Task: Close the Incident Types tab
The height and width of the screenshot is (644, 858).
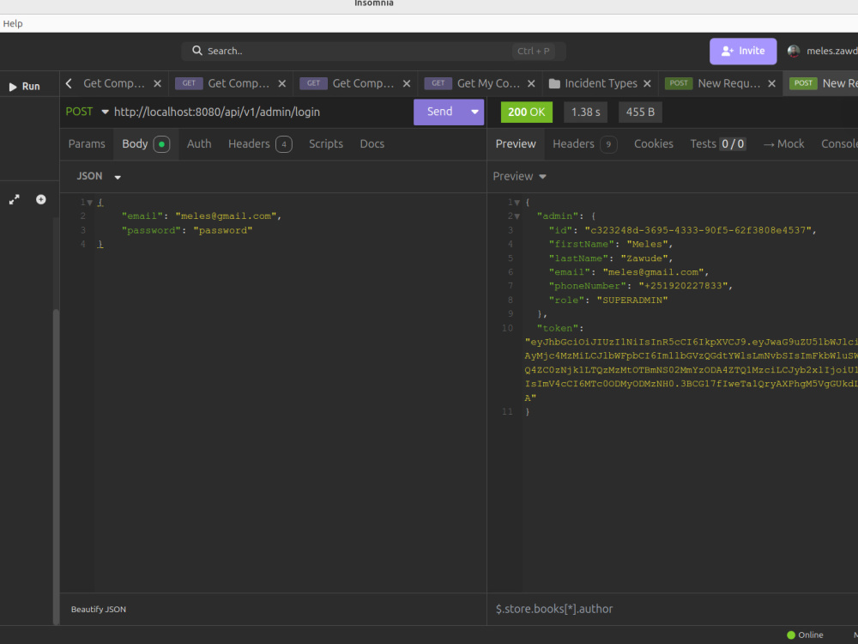Action: coord(647,83)
